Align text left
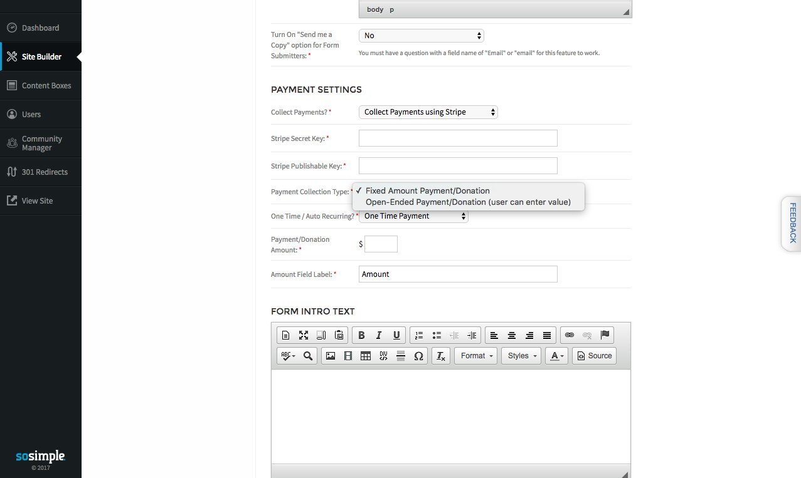801x478 pixels. pos(494,335)
